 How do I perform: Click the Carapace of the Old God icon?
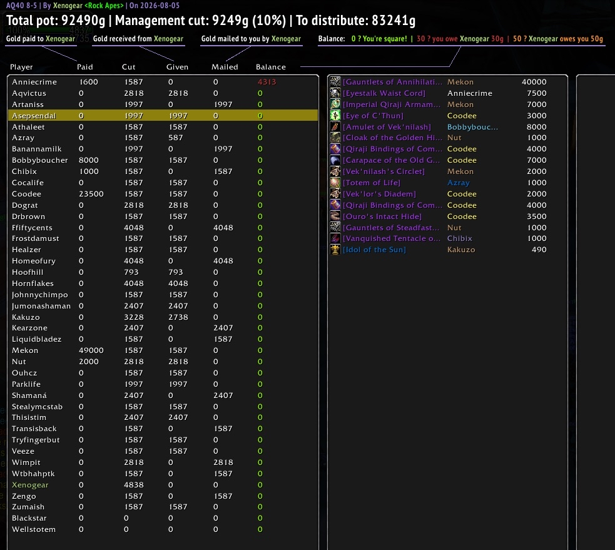coord(335,160)
